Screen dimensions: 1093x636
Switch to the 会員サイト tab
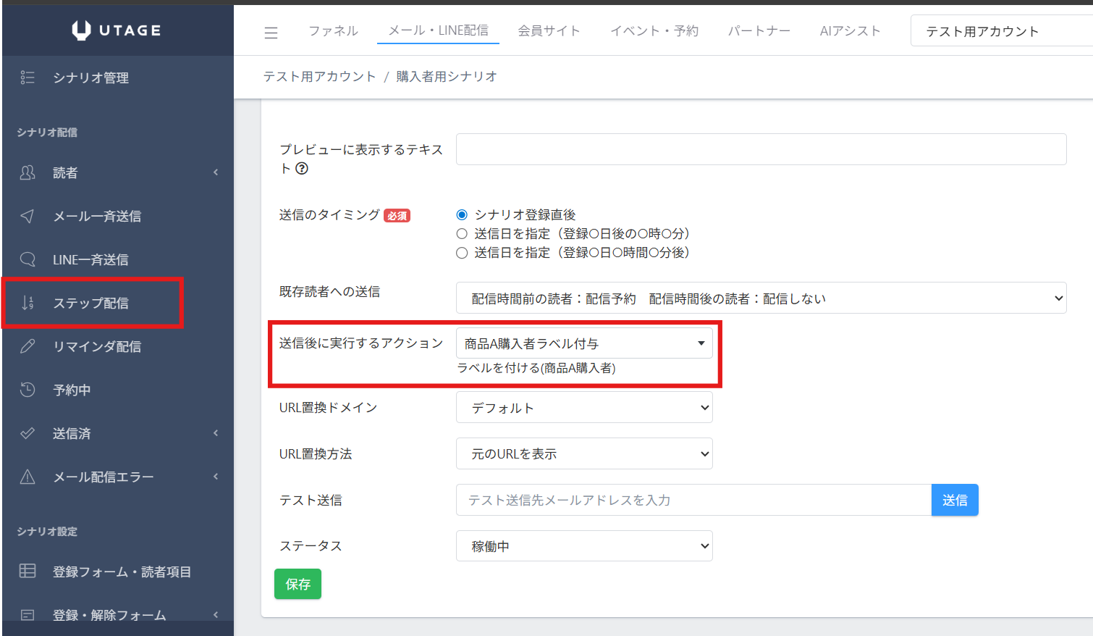(x=549, y=30)
